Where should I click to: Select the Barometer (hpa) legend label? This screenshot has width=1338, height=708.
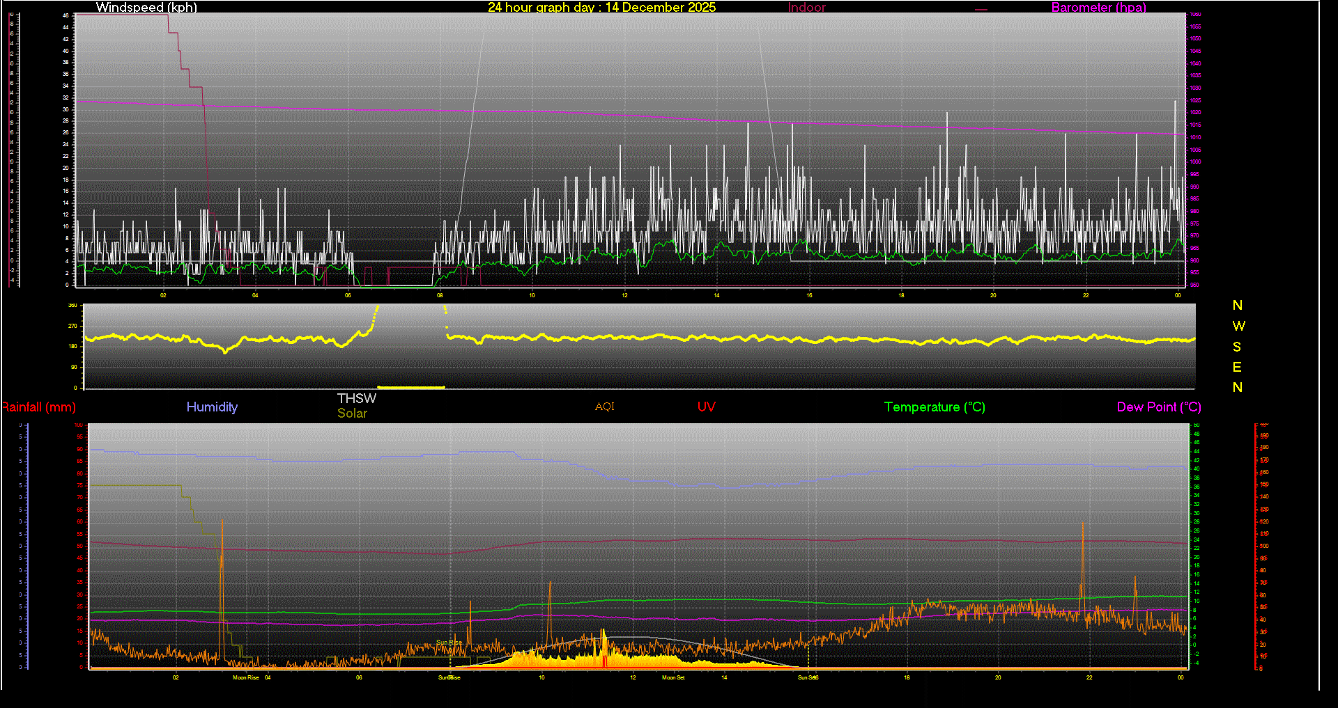click(x=1098, y=8)
